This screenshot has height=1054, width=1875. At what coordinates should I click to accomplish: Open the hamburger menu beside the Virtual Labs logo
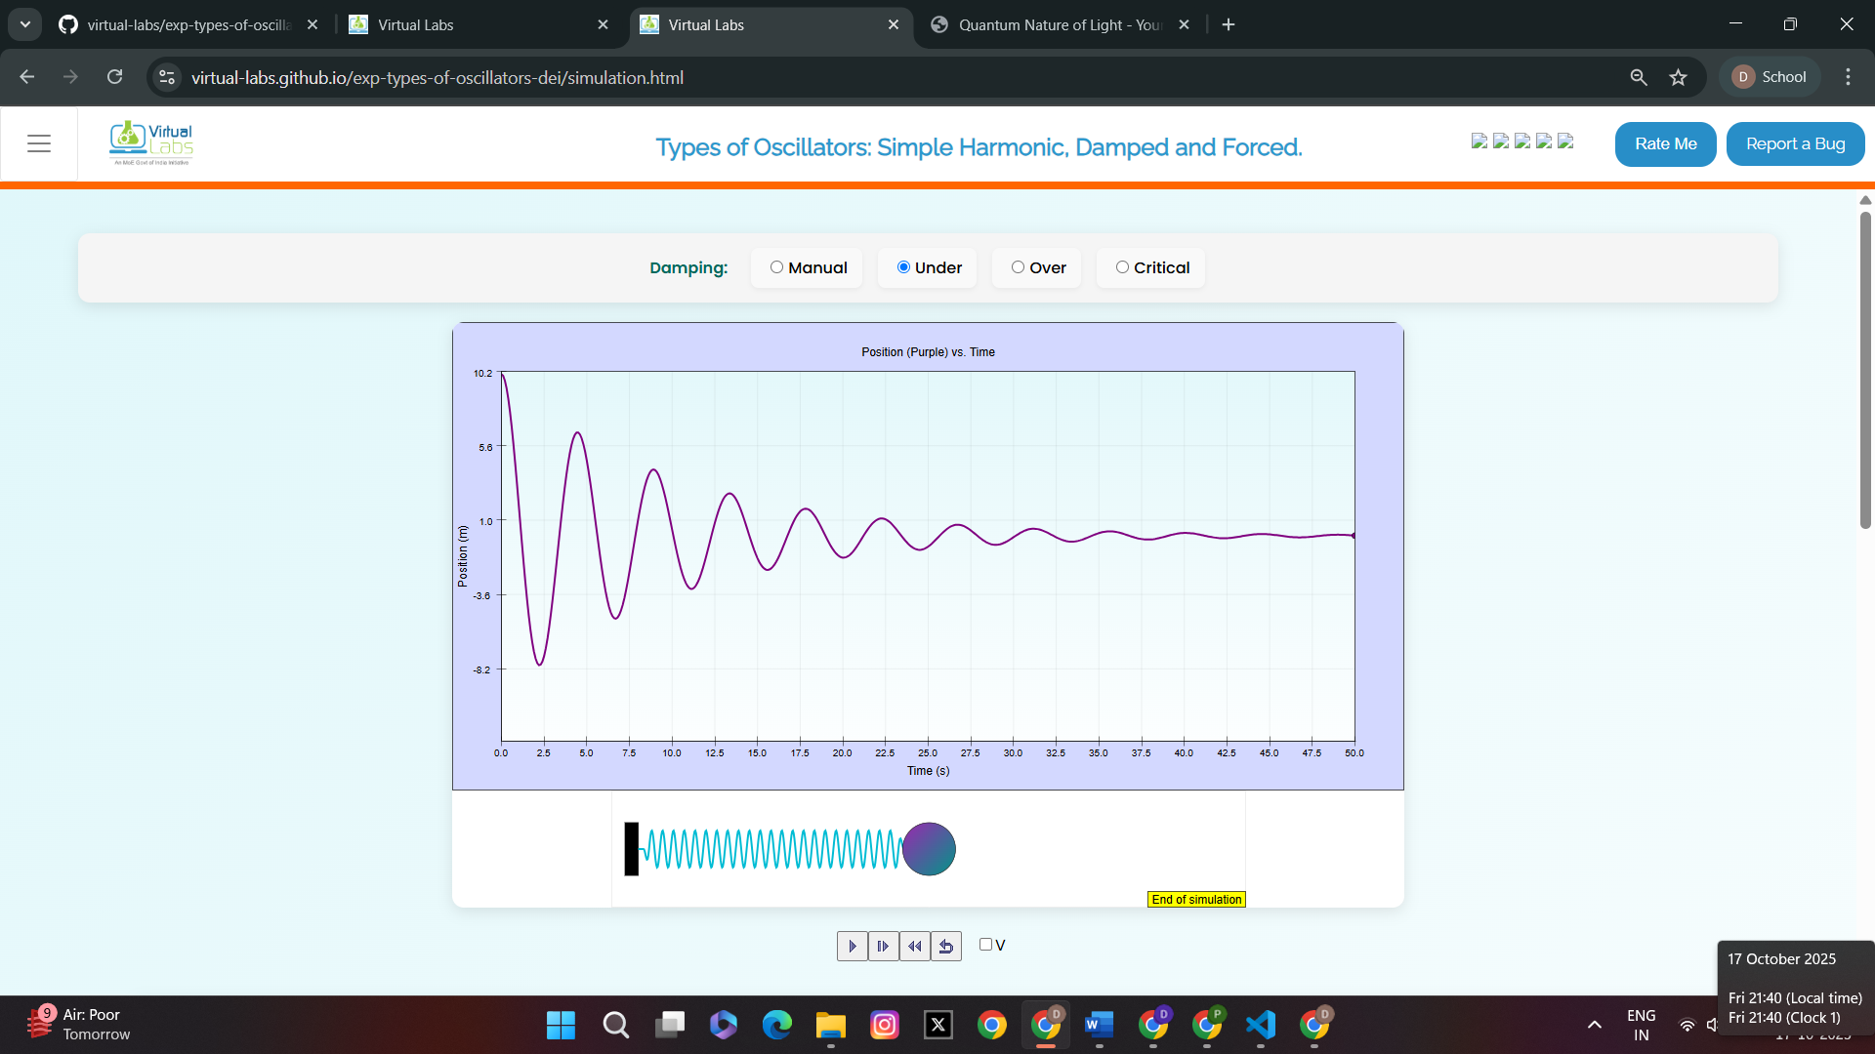(x=39, y=142)
